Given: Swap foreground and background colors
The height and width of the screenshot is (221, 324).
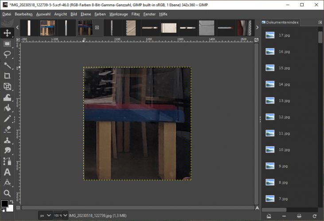Looking at the screenshot, I should 12,202.
